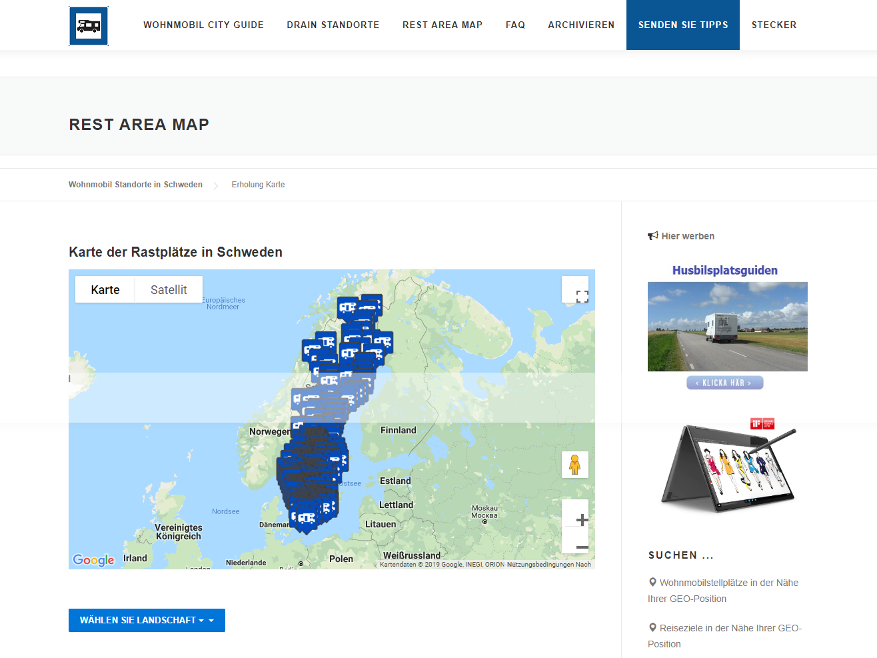Screen dimensions: 877x658
Task: Click the Klicka Här ad button
Action: tap(724, 383)
